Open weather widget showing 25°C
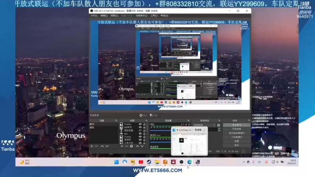 coord(24,162)
